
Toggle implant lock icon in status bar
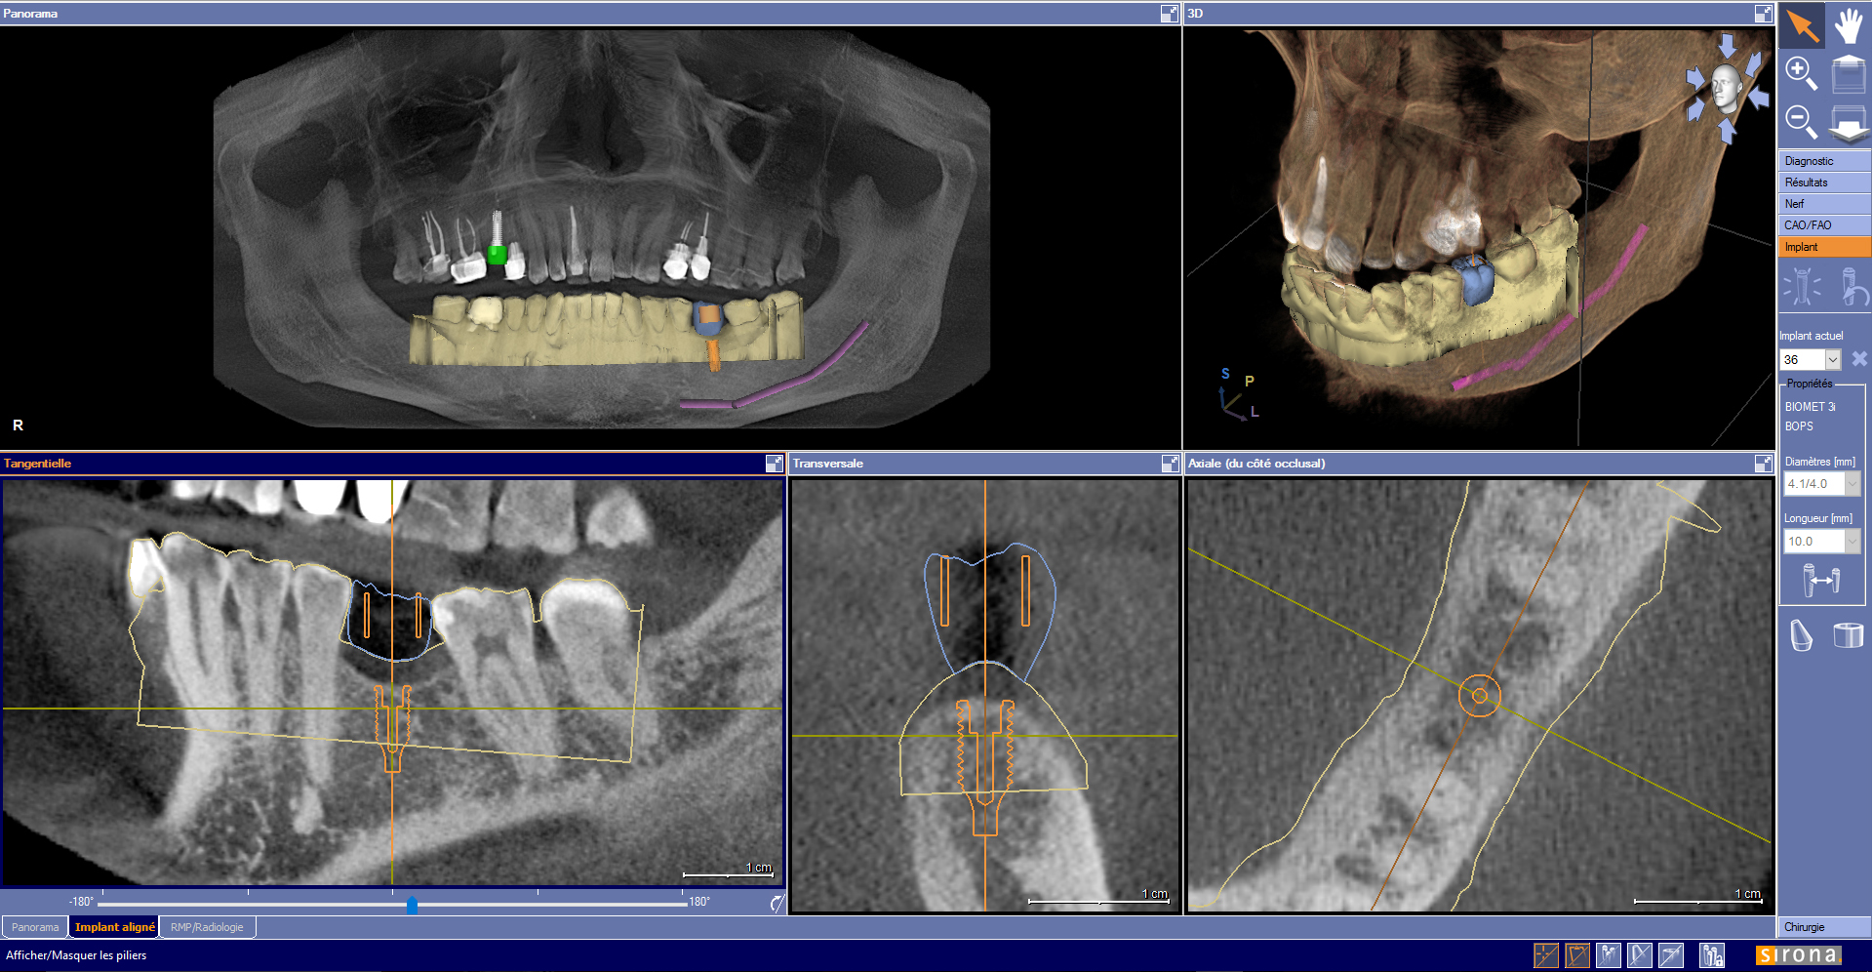1712,955
